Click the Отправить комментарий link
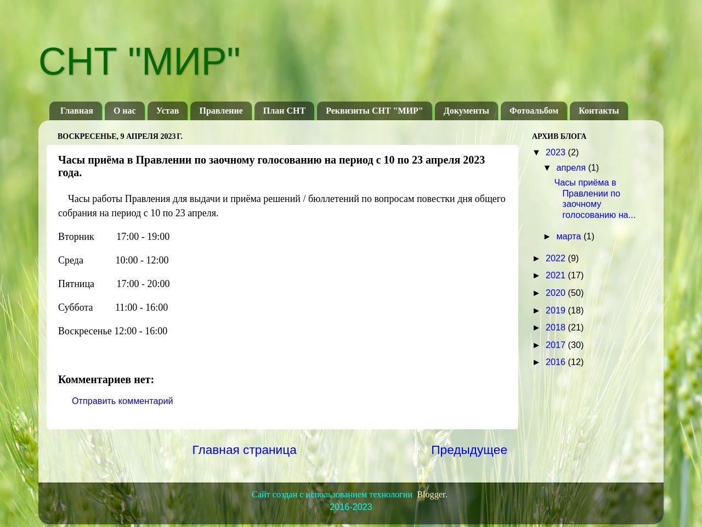The height and width of the screenshot is (527, 702). pos(122,401)
